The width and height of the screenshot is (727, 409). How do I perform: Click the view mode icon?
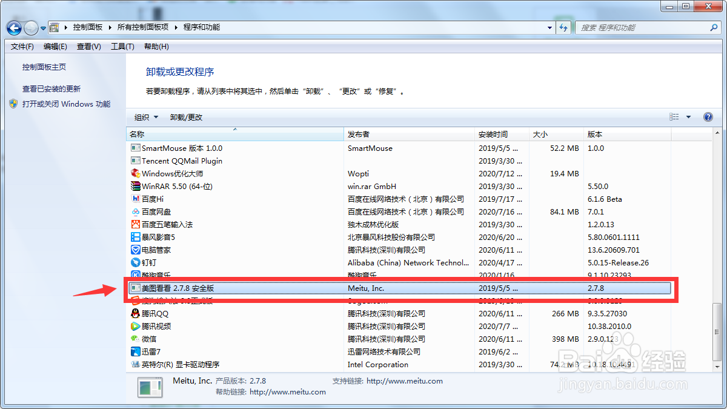(674, 117)
